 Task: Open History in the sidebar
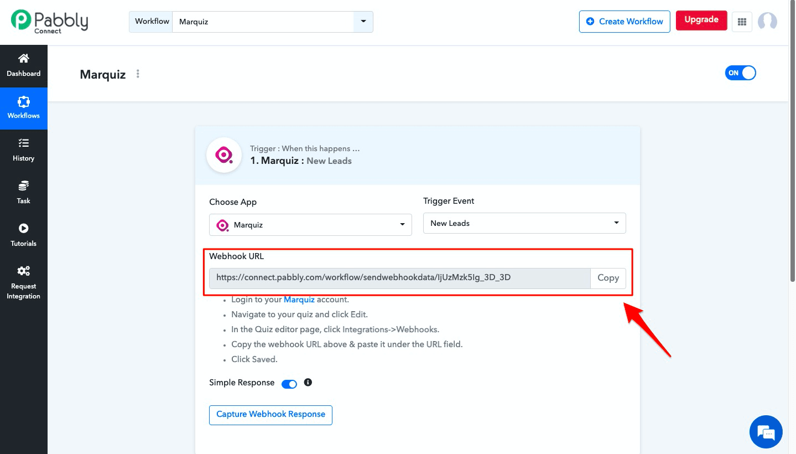(x=24, y=150)
